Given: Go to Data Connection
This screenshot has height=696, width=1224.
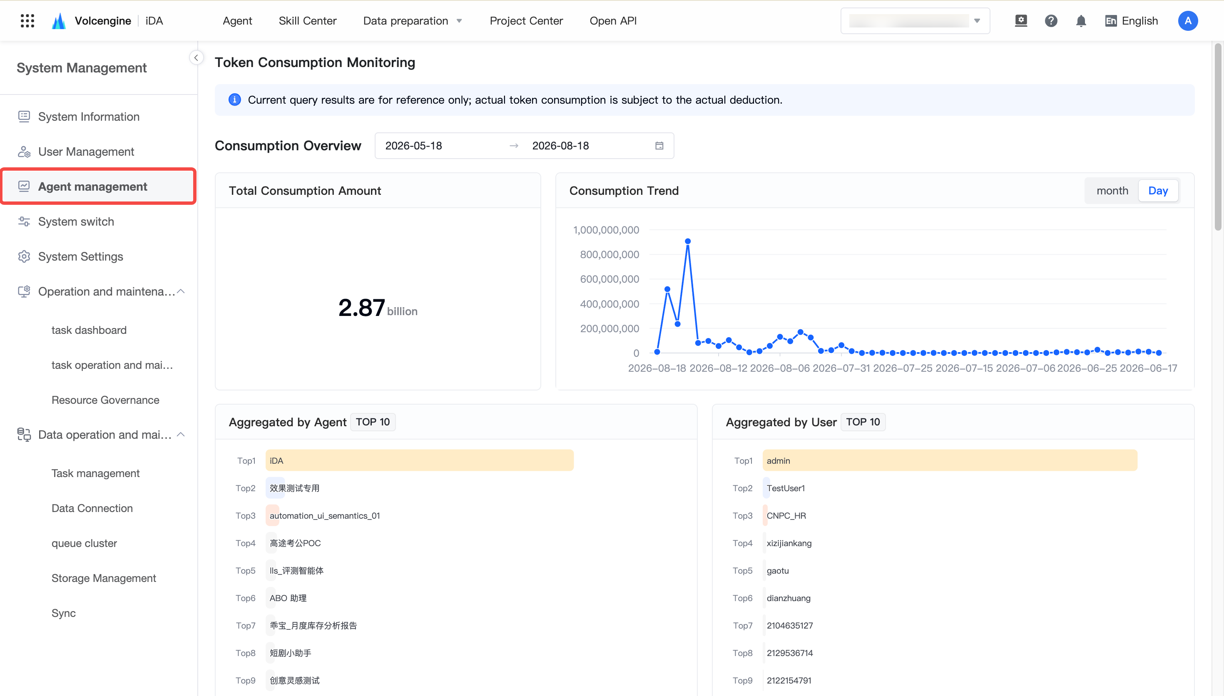Looking at the screenshot, I should coord(92,508).
